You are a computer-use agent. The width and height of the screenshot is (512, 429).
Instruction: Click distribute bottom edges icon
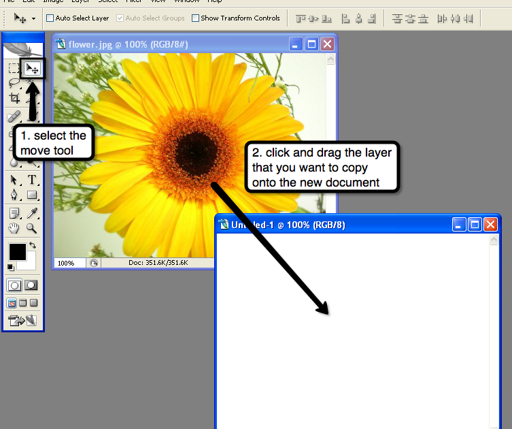click(x=423, y=18)
